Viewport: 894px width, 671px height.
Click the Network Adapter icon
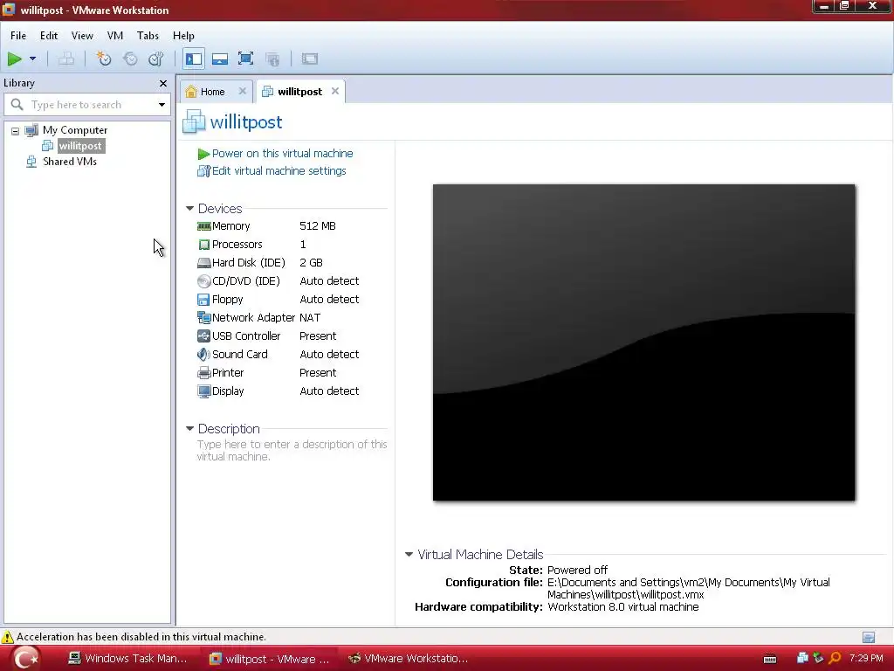point(203,318)
